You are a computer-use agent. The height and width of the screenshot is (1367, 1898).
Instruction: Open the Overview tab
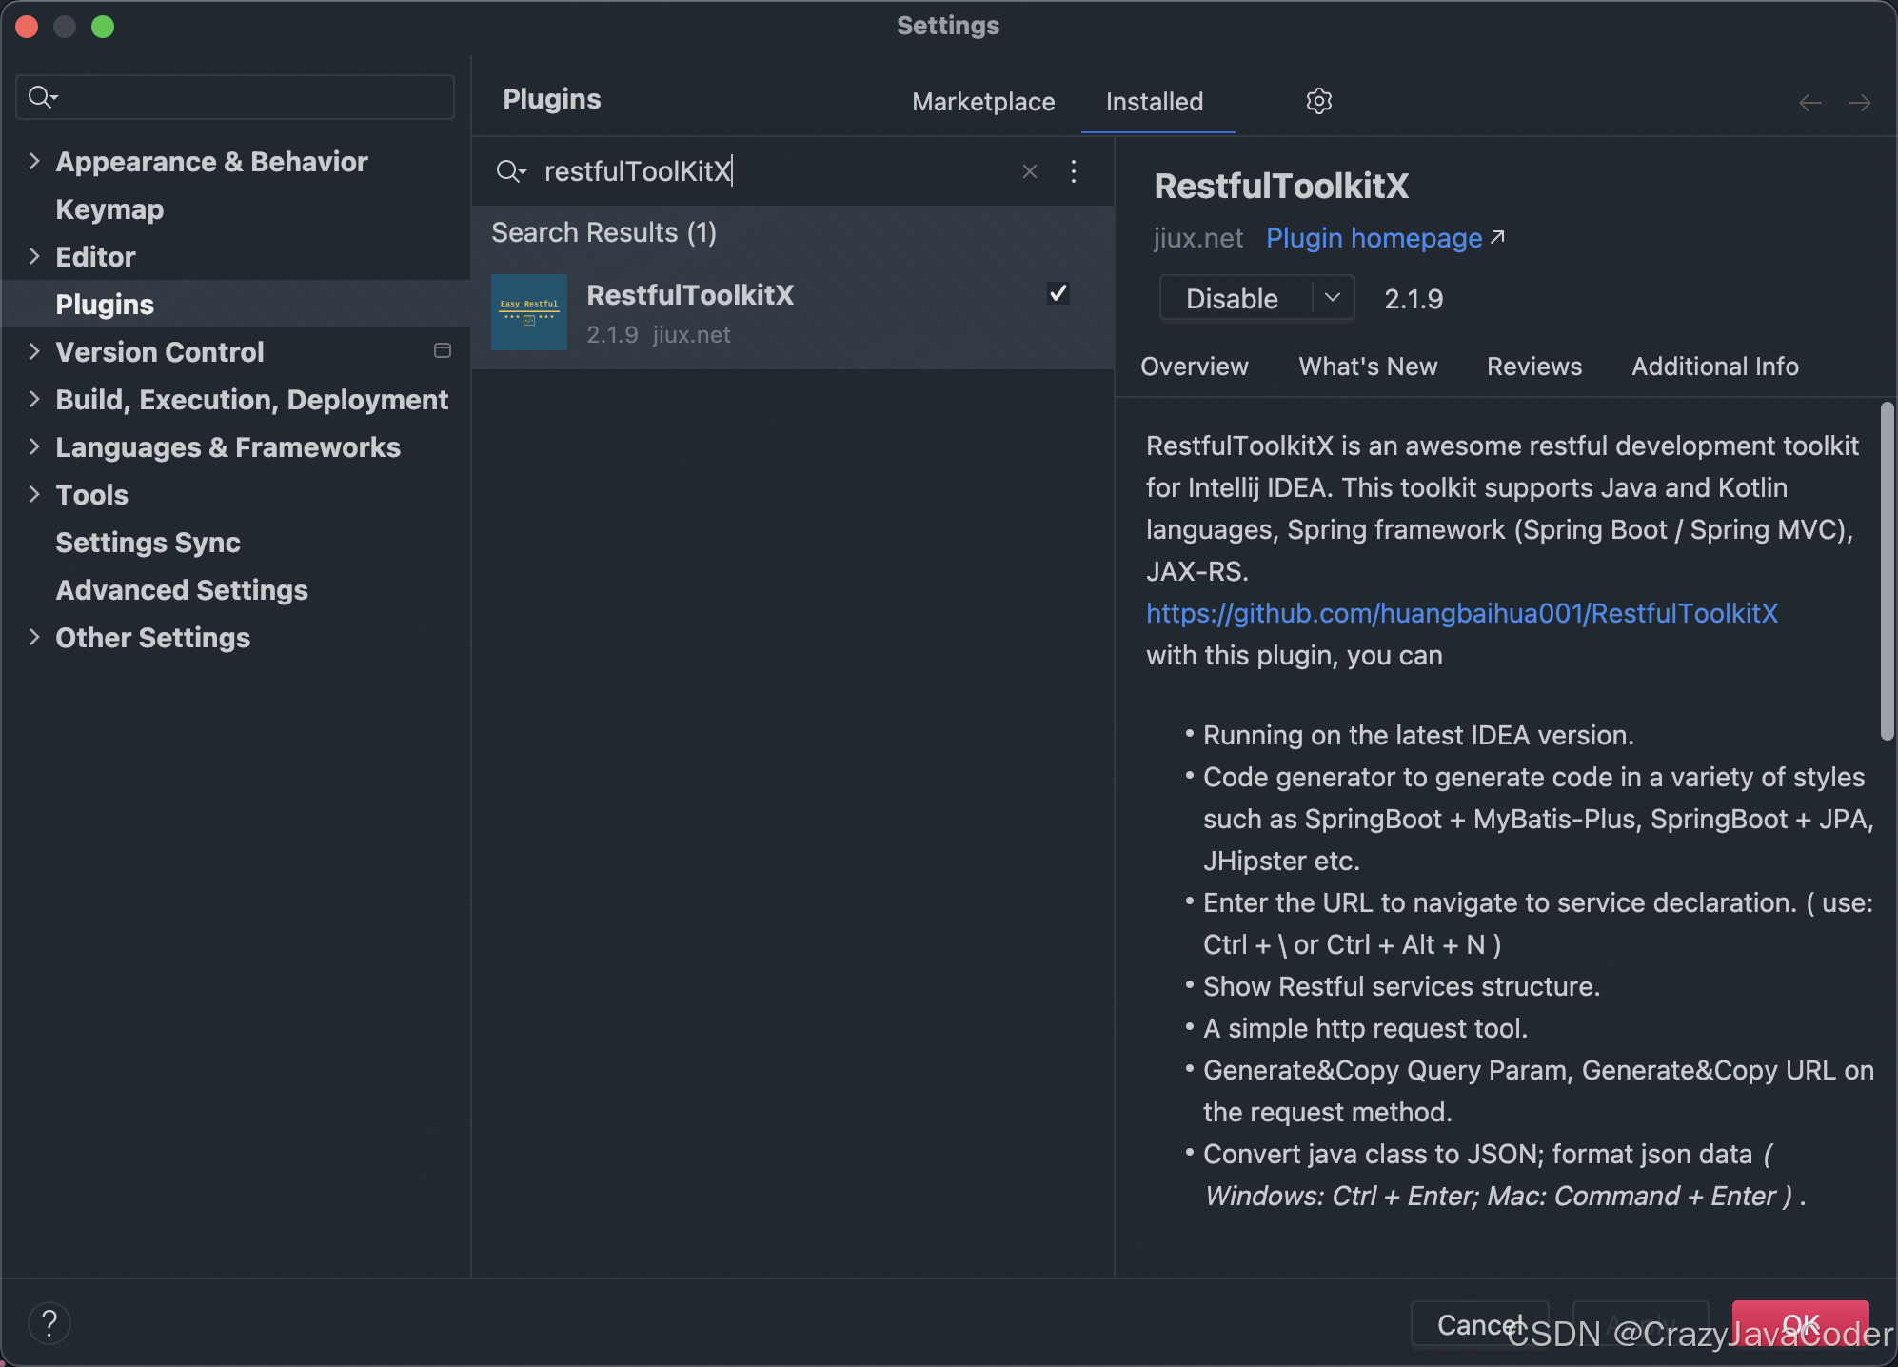[1194, 367]
